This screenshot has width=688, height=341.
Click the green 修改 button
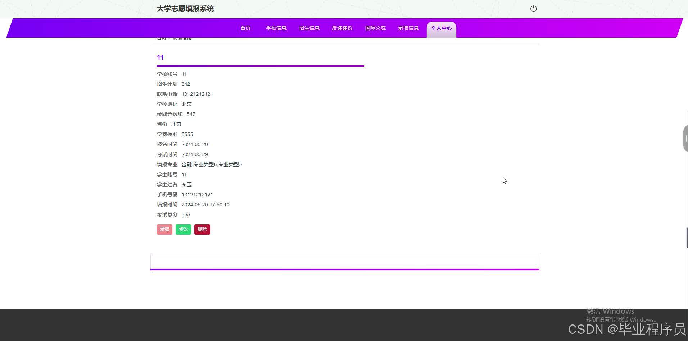[x=183, y=229]
